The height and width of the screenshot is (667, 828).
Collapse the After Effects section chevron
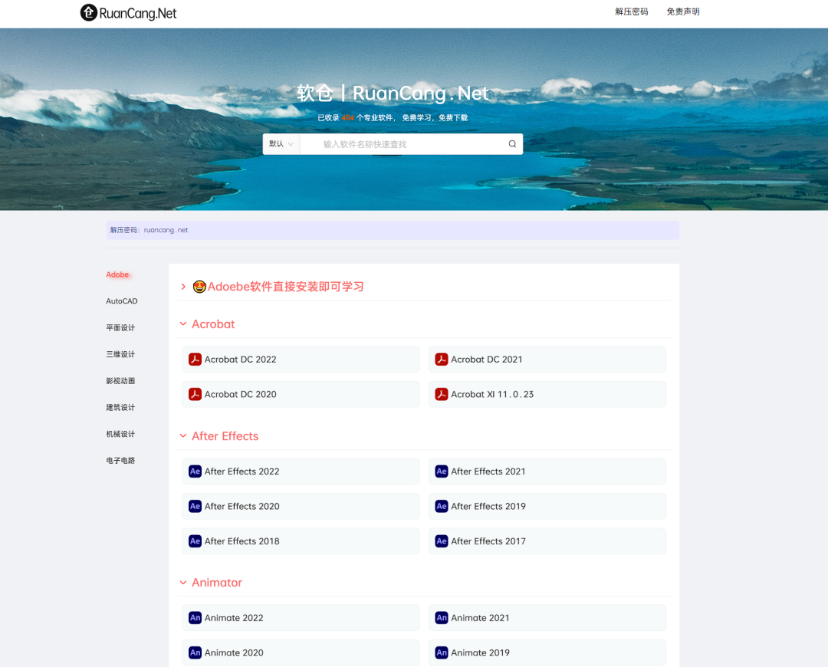183,435
